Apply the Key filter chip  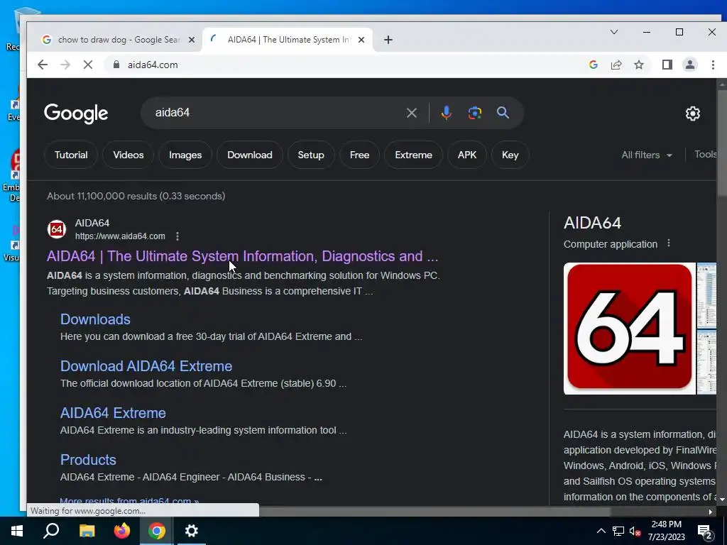pyautogui.click(x=510, y=155)
